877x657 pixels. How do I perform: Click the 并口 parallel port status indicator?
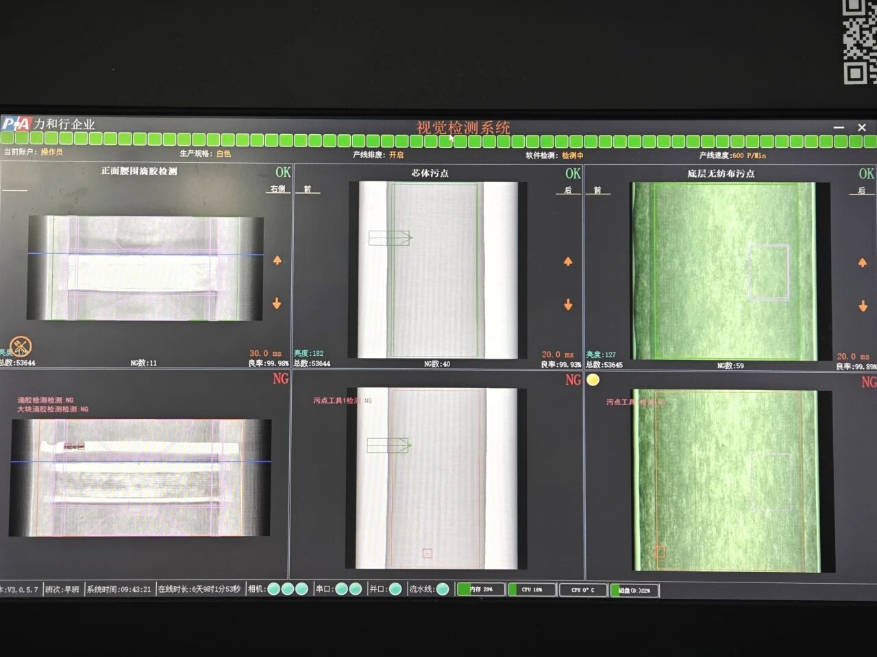pyautogui.click(x=395, y=589)
